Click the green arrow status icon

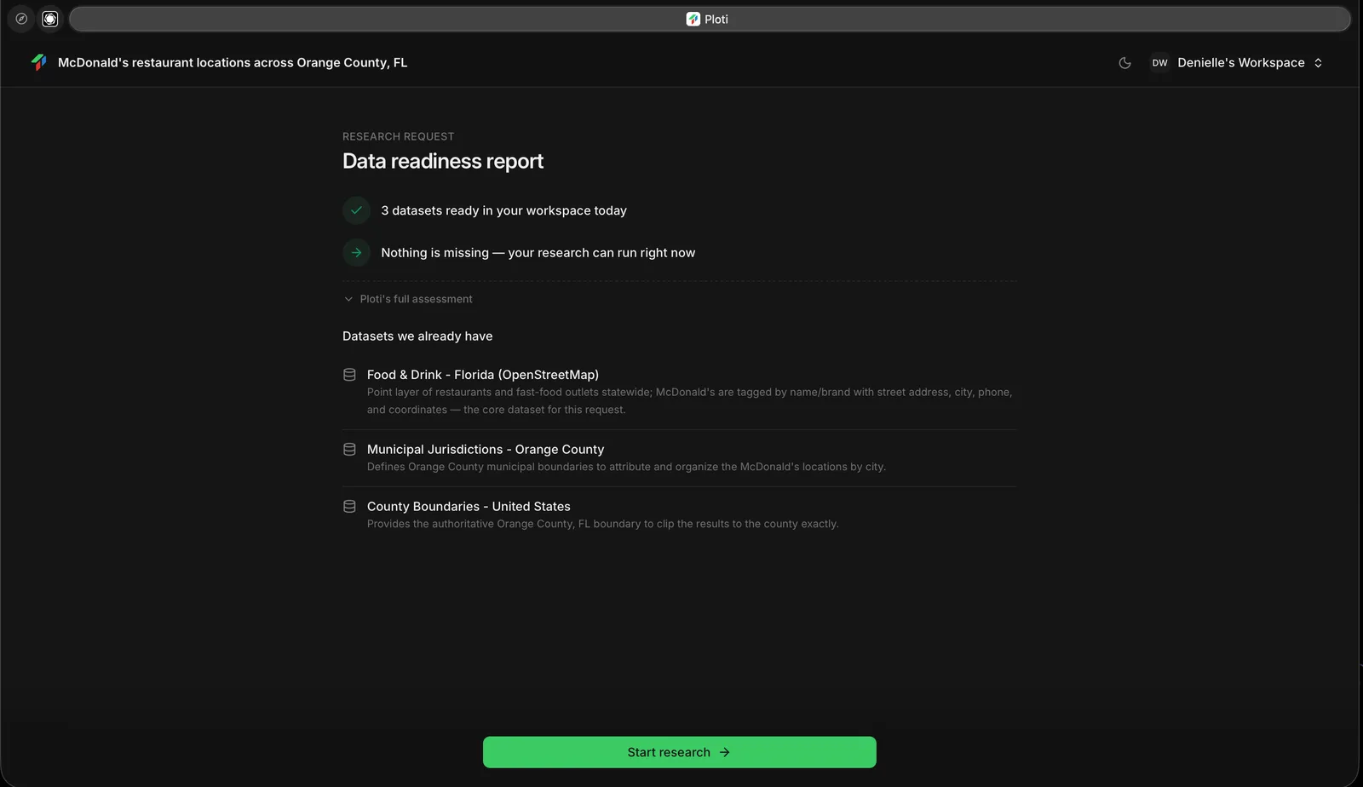pos(356,253)
